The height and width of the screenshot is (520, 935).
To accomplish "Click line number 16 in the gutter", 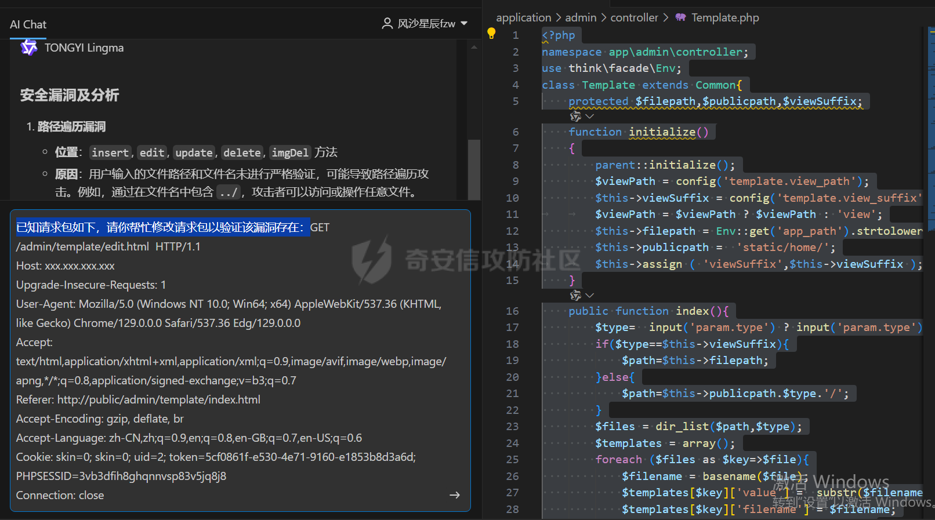I will tap(512, 311).
